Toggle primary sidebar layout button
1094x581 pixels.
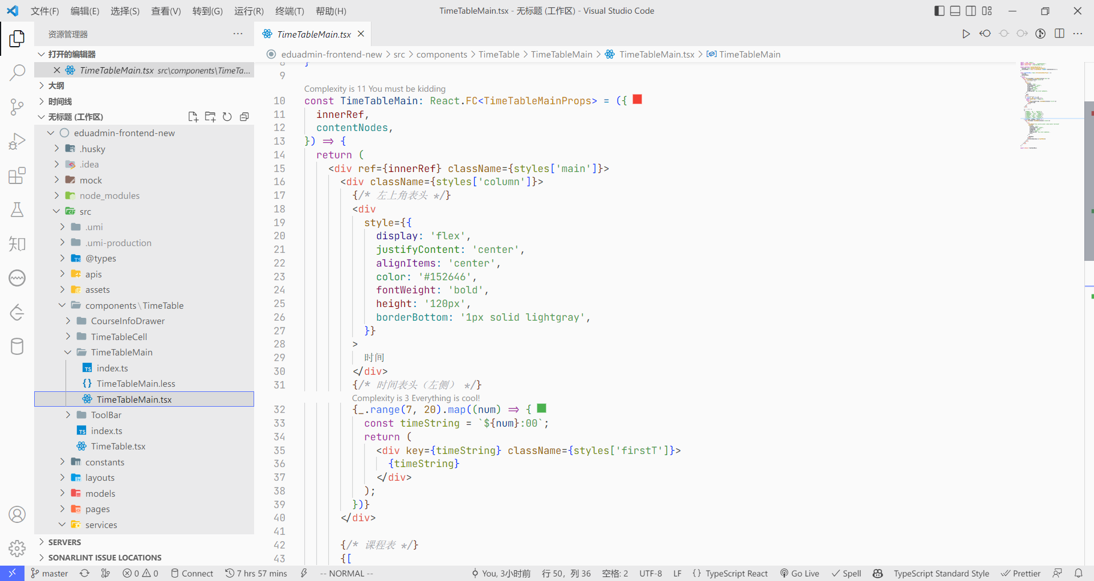pyautogui.click(x=940, y=11)
